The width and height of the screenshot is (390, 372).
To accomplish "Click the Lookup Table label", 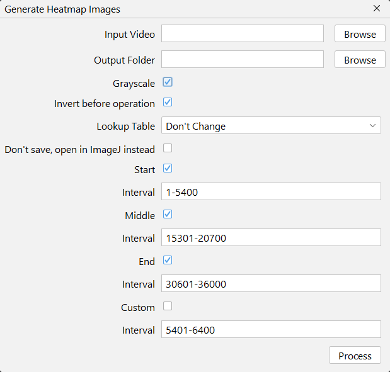I will 125,127.
